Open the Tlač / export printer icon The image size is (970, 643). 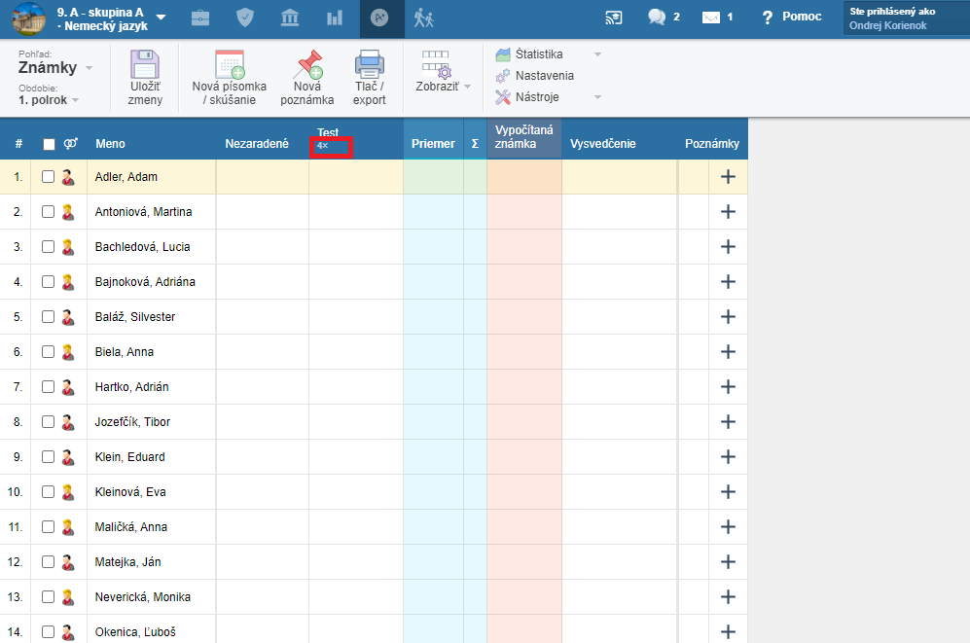click(x=370, y=65)
